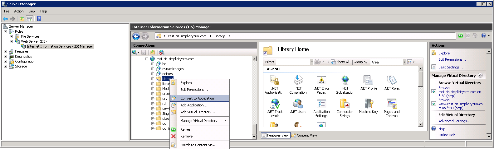Image resolution: width=494 pixels, height=149 pixels.
Task: Expand the Features node
Action: (x=5, y=51)
